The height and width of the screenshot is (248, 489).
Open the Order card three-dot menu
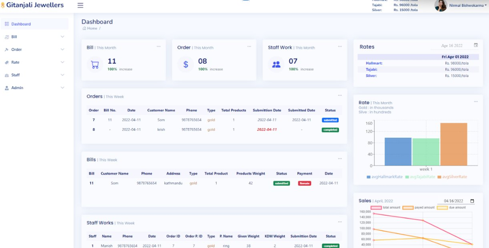249,46
